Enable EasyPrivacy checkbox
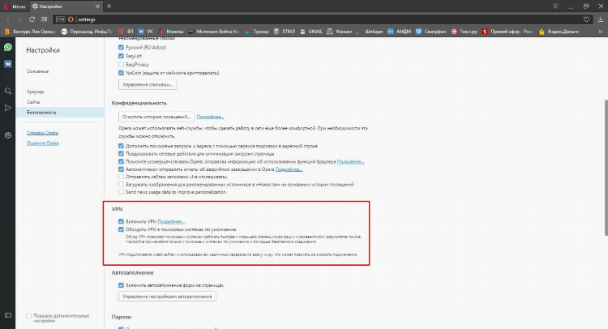608x329 pixels. point(121,64)
